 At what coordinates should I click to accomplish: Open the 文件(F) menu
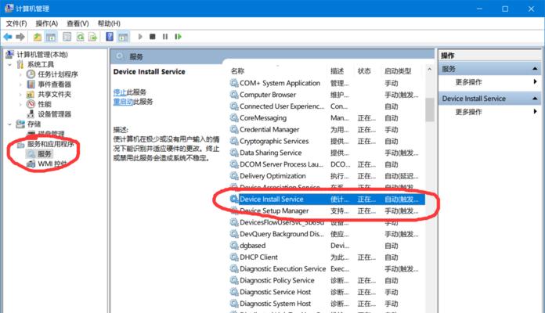click(x=16, y=23)
